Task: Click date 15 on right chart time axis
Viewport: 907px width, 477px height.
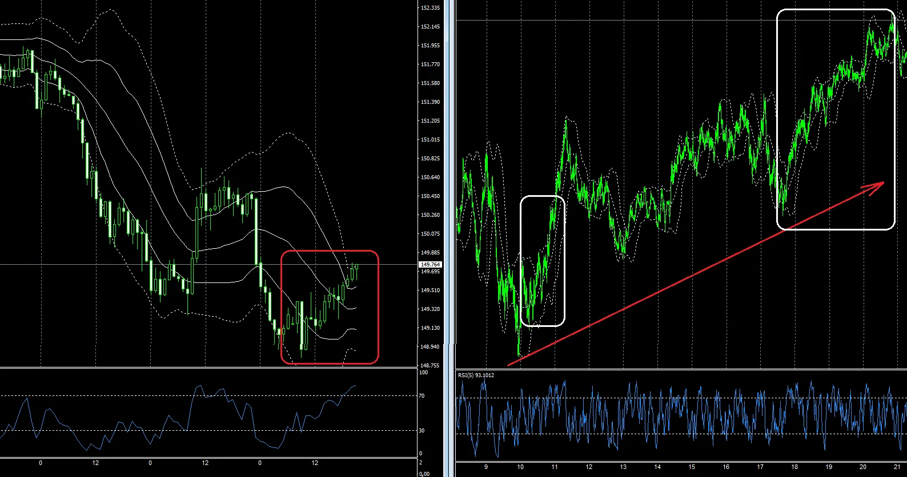Action: click(x=692, y=467)
